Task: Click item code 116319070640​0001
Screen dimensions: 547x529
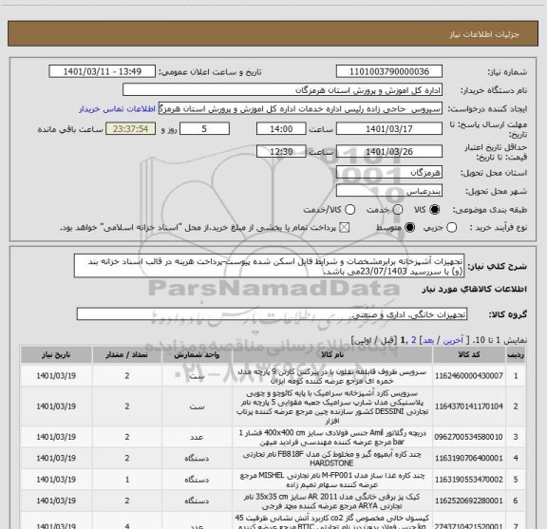Action: click(469, 458)
